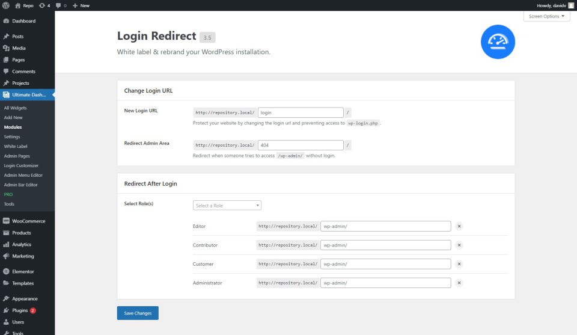Viewport: 577px width, 335px height.
Task: Click the New Login URL text field
Action: click(301, 112)
